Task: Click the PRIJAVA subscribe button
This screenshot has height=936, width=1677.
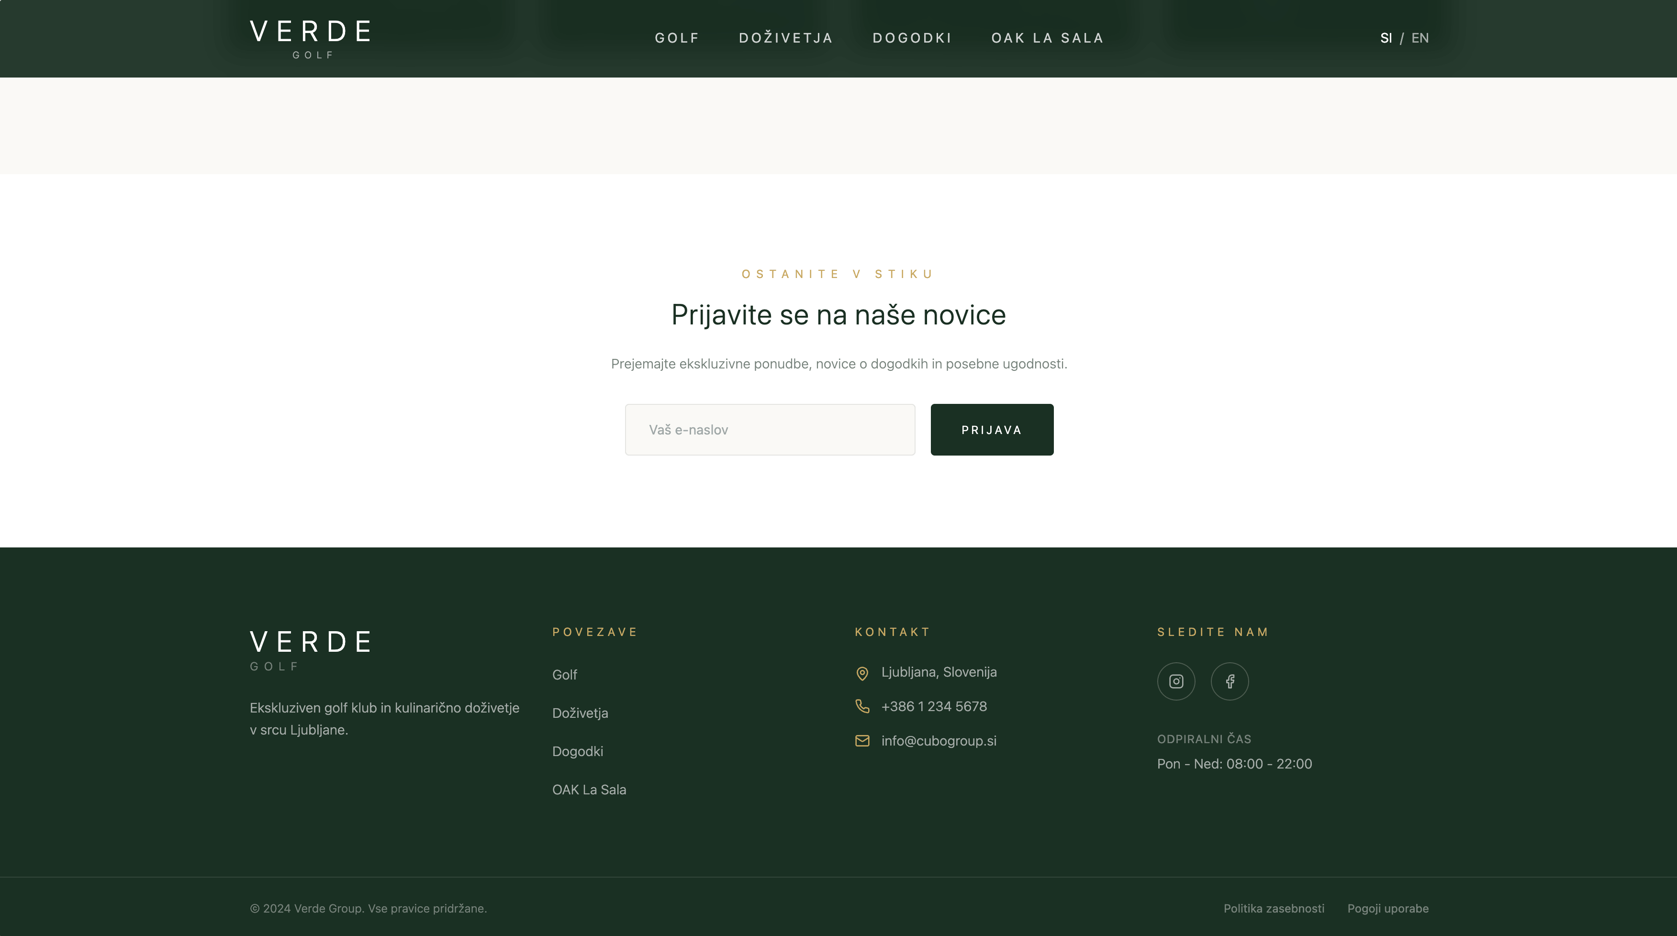Action: tap(992, 430)
